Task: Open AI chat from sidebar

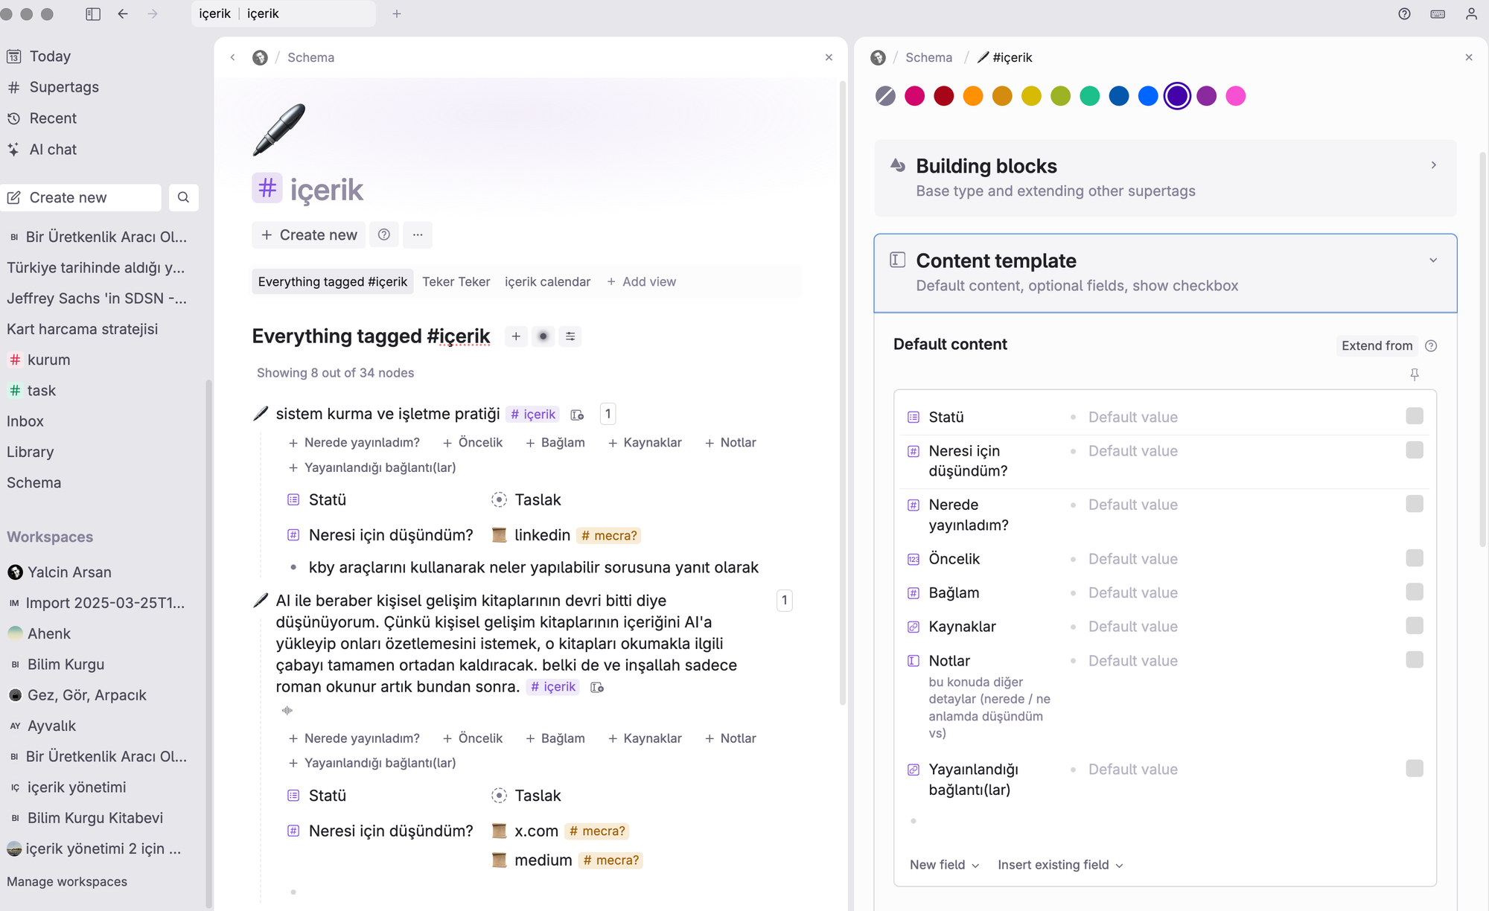Action: coord(52,149)
